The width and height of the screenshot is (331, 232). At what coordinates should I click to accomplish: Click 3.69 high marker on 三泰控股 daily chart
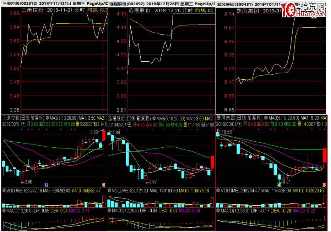tap(94, 132)
